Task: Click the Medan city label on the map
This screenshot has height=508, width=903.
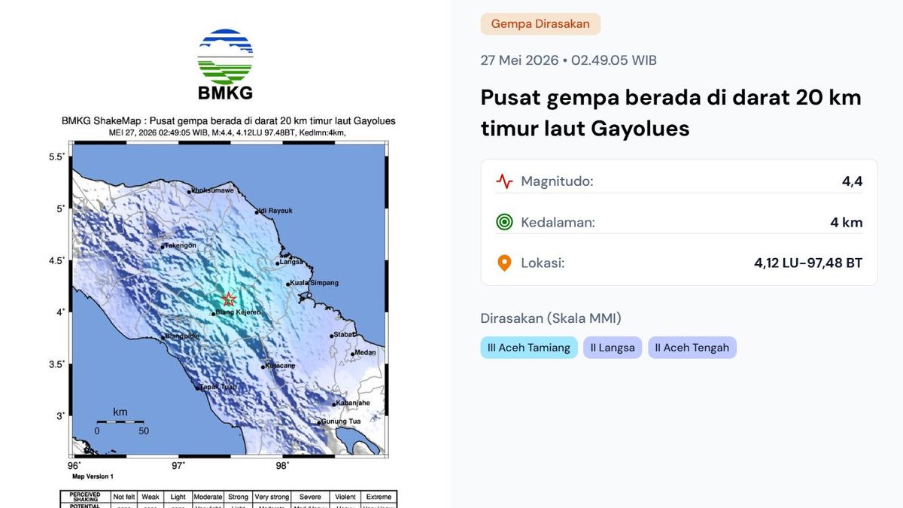Action: (x=365, y=351)
